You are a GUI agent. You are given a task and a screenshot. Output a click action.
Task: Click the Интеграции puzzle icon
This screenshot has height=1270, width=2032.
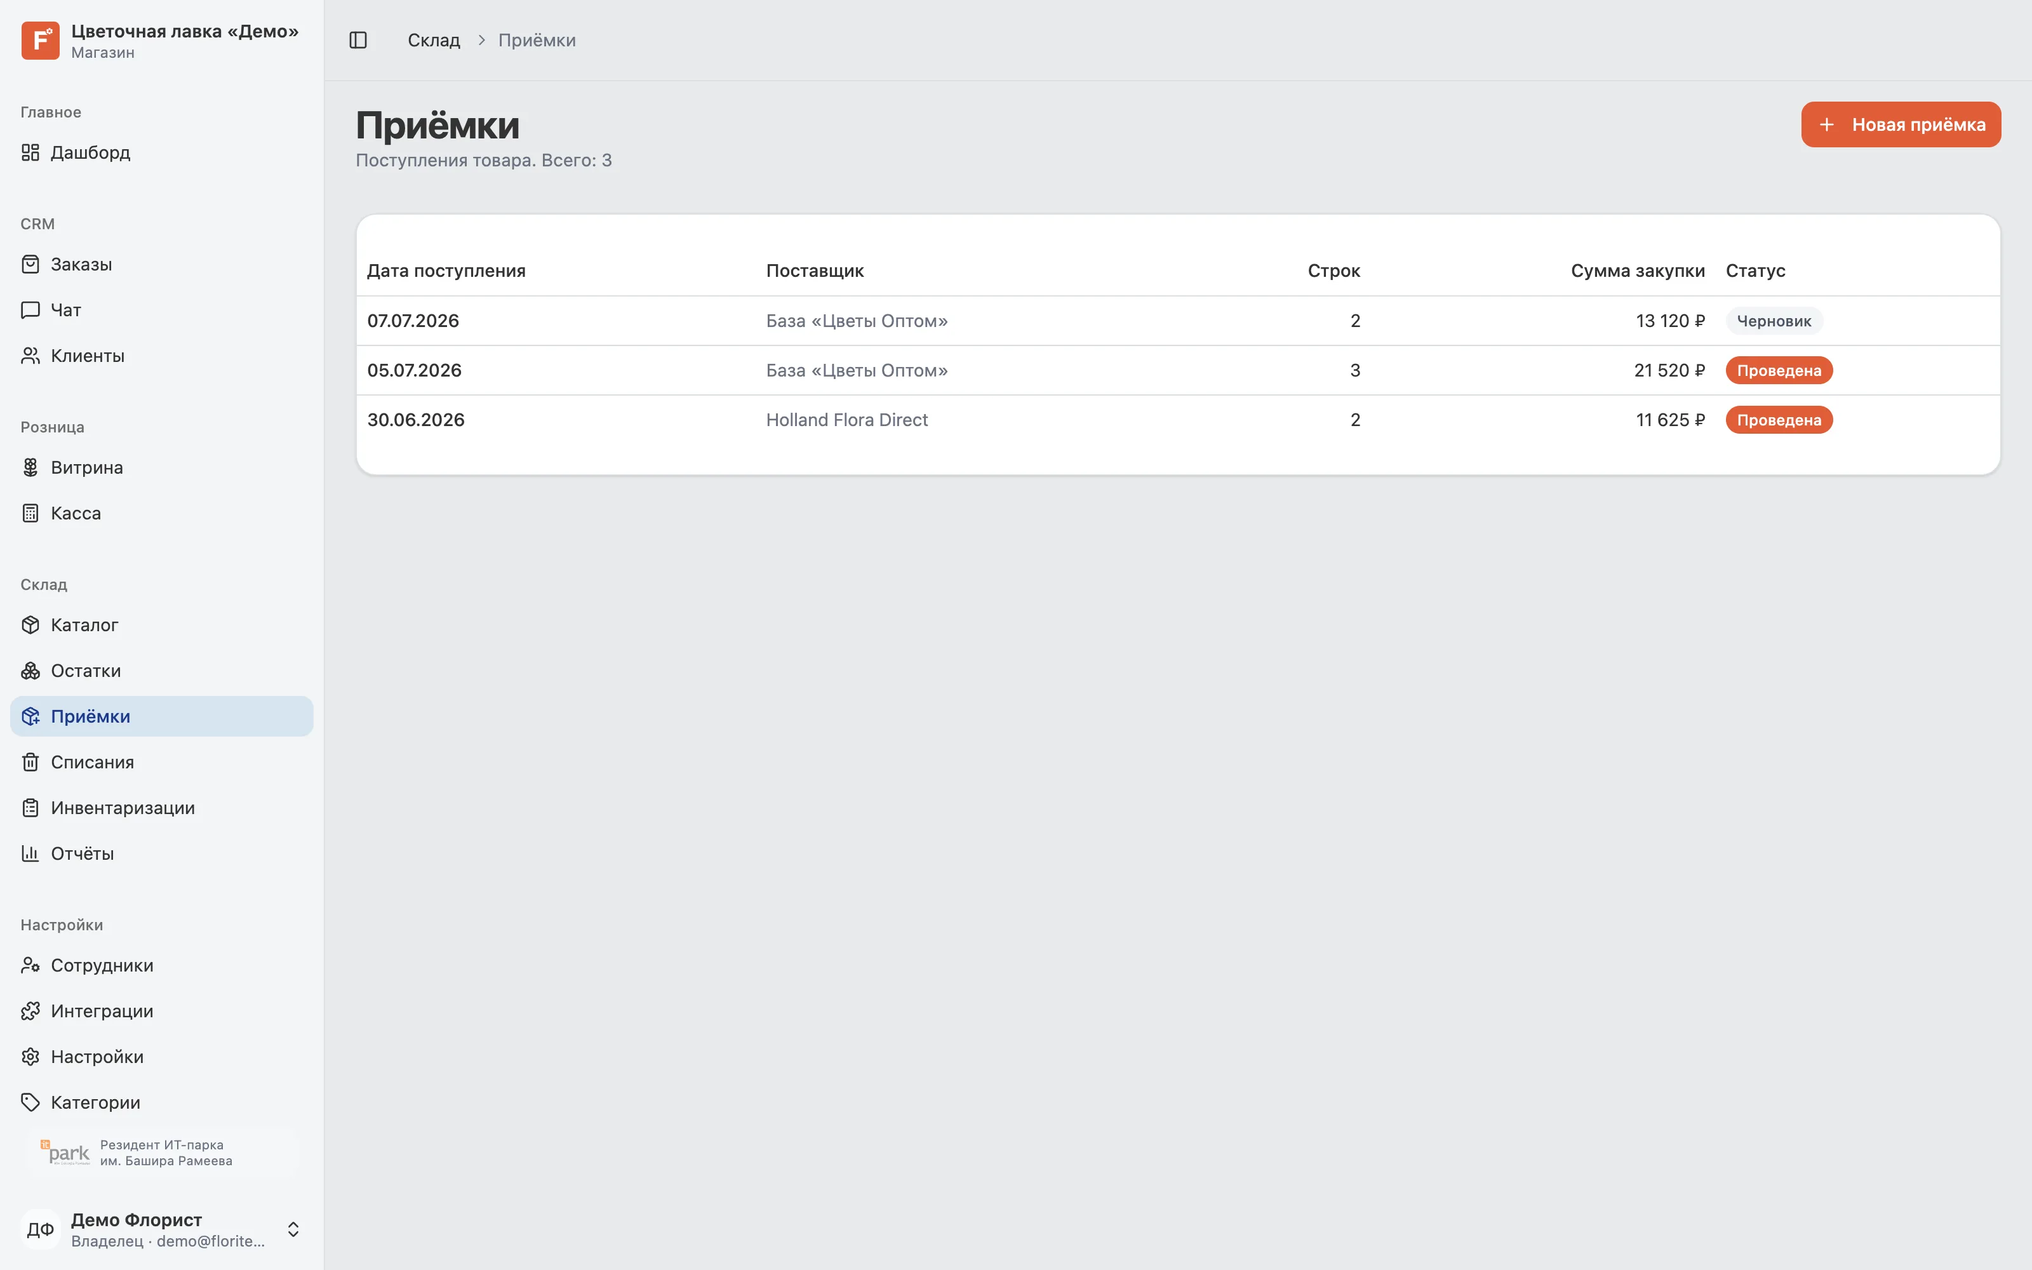(x=30, y=1010)
